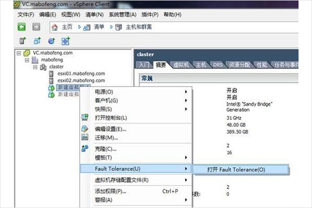Open the 帮助(H) menu

click(172, 15)
